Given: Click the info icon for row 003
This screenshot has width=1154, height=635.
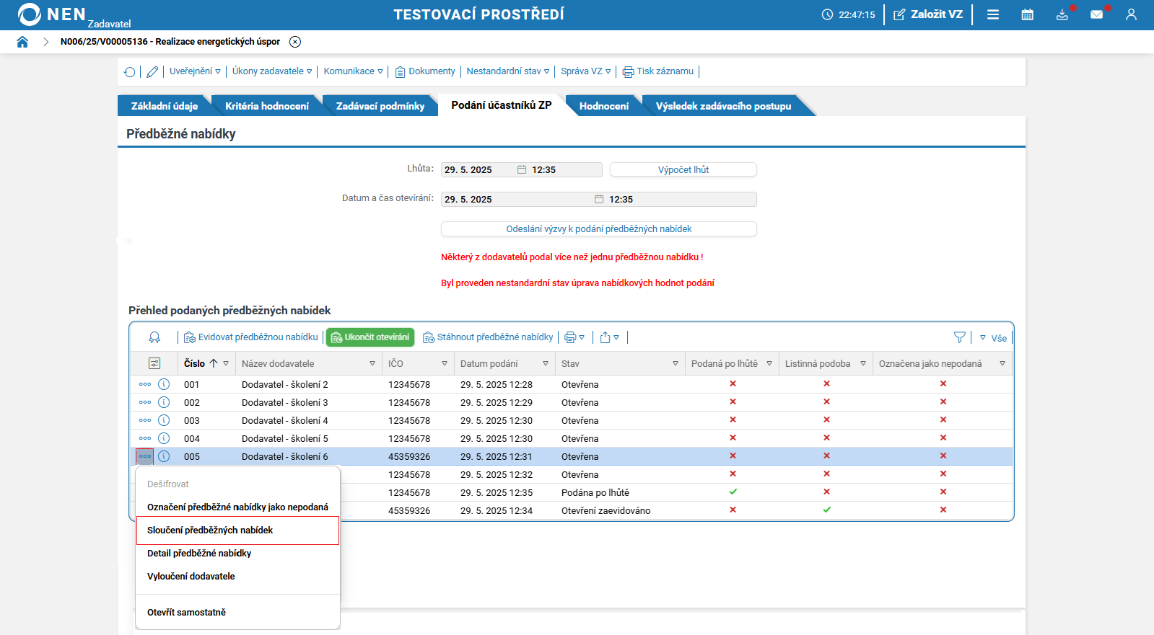Looking at the screenshot, I should [x=164, y=420].
